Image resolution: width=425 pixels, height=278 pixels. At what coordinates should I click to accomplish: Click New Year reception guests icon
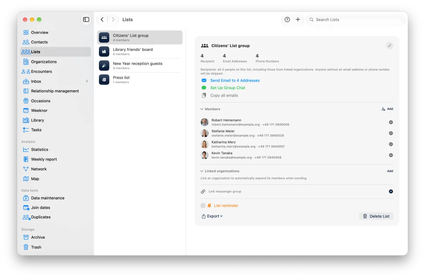click(x=104, y=66)
